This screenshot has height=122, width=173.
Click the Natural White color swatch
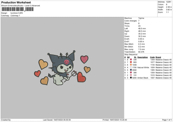pos(131,67)
